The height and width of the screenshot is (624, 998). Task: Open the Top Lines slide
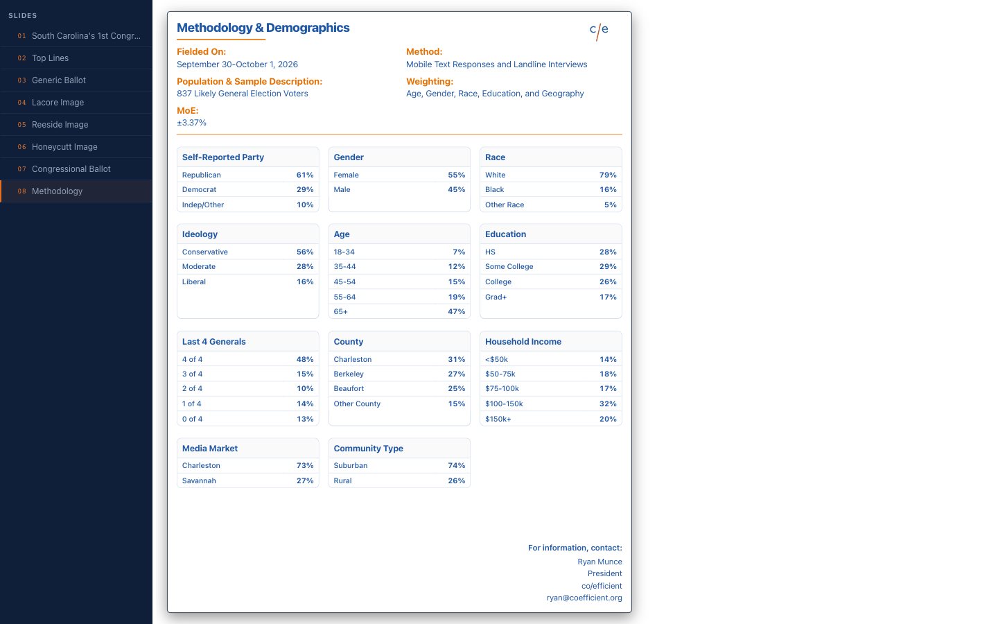(76, 58)
